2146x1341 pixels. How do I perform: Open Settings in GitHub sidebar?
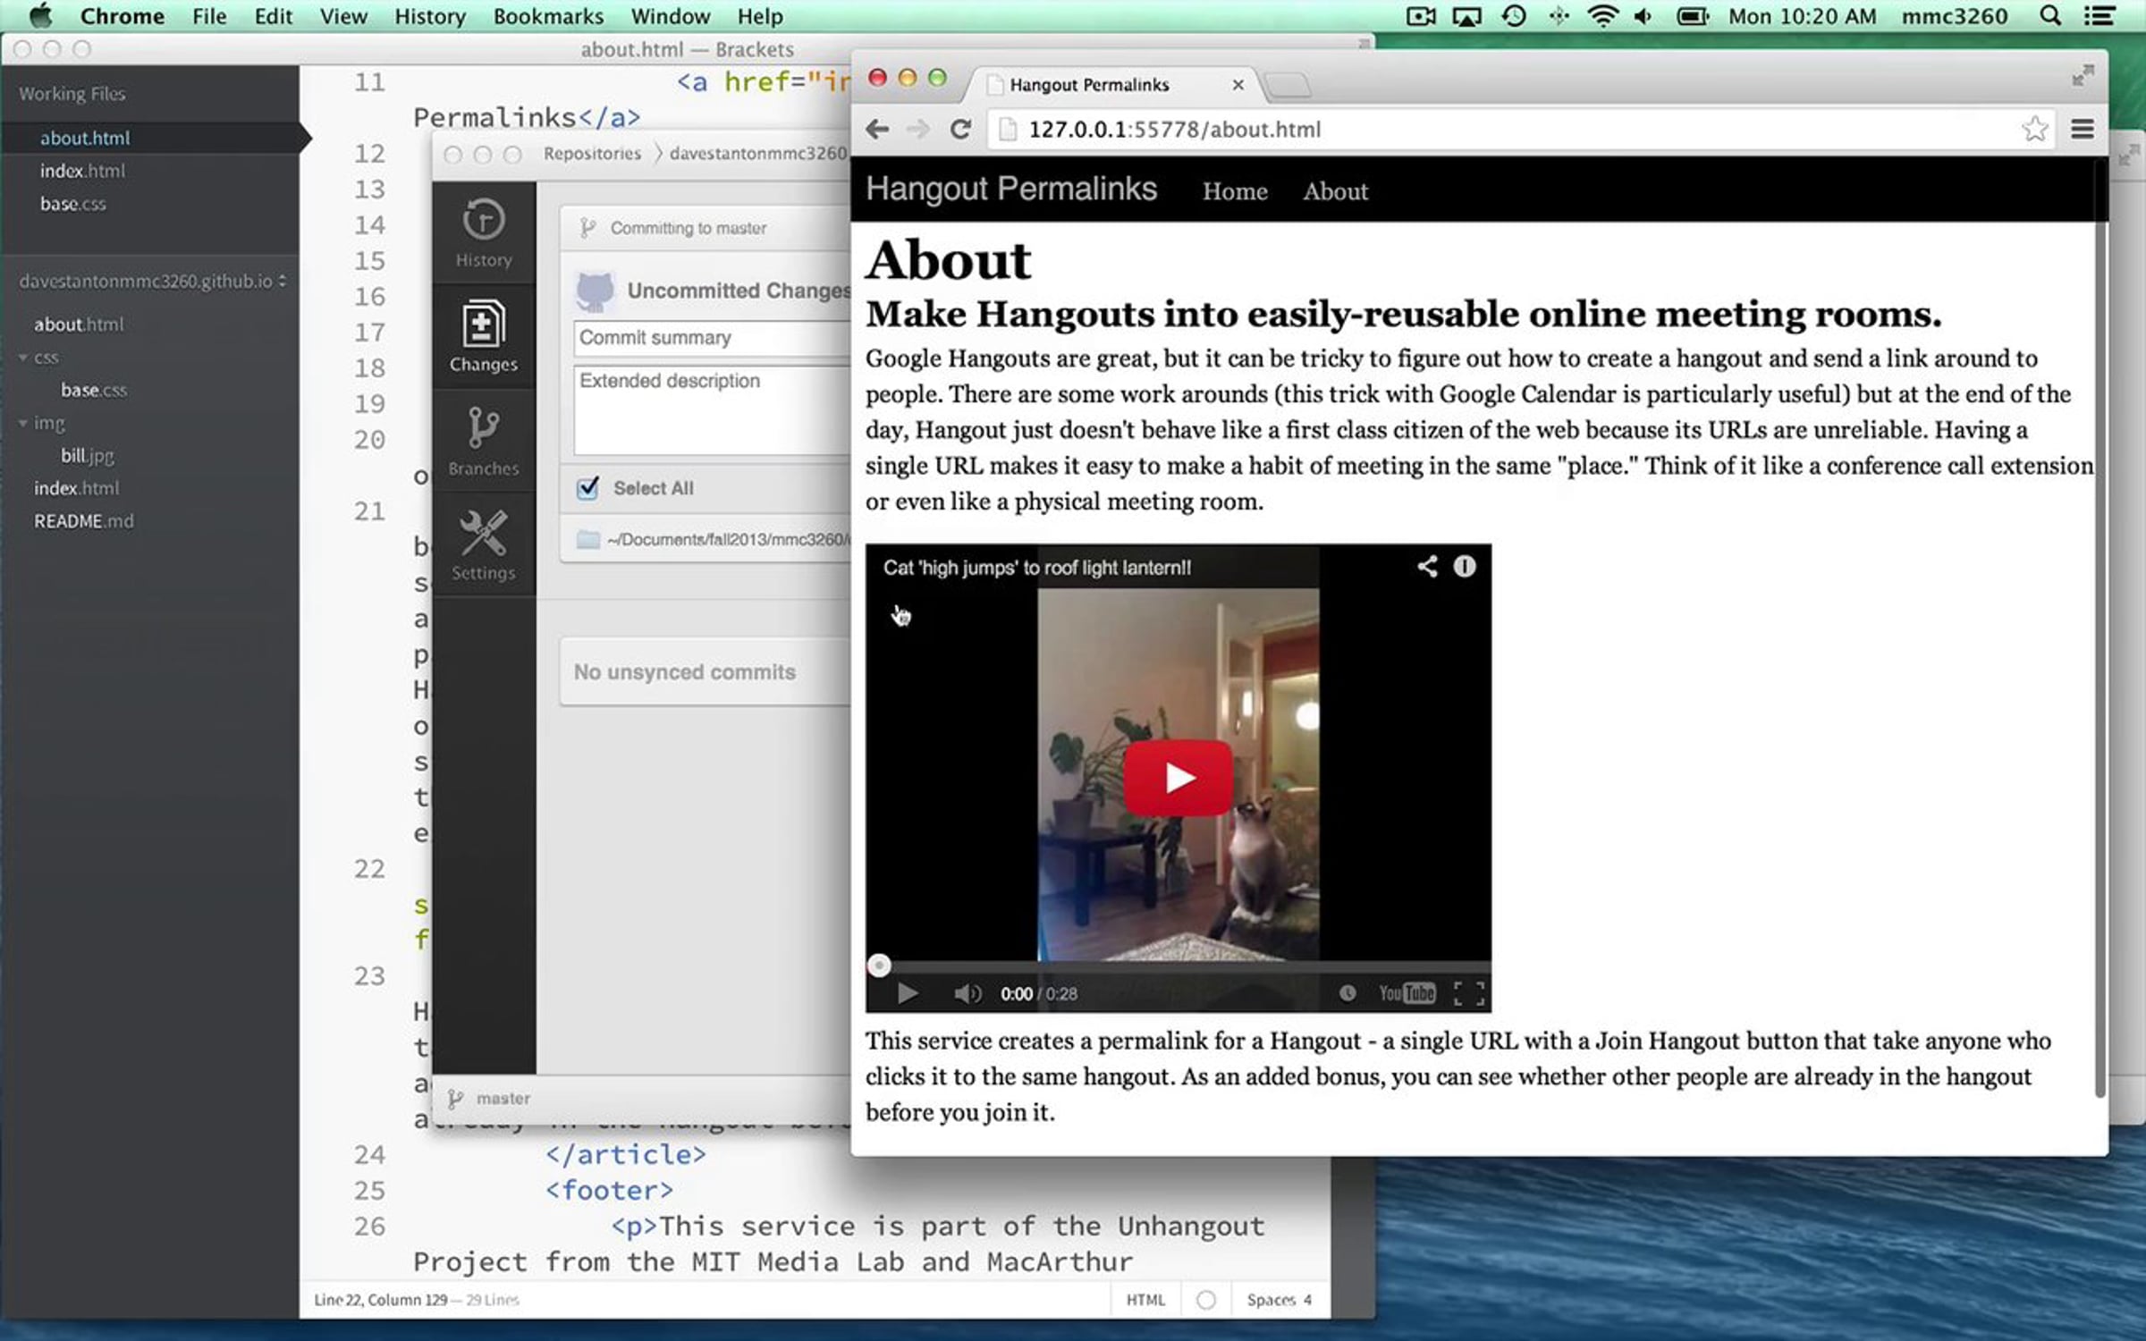pyautogui.click(x=484, y=545)
